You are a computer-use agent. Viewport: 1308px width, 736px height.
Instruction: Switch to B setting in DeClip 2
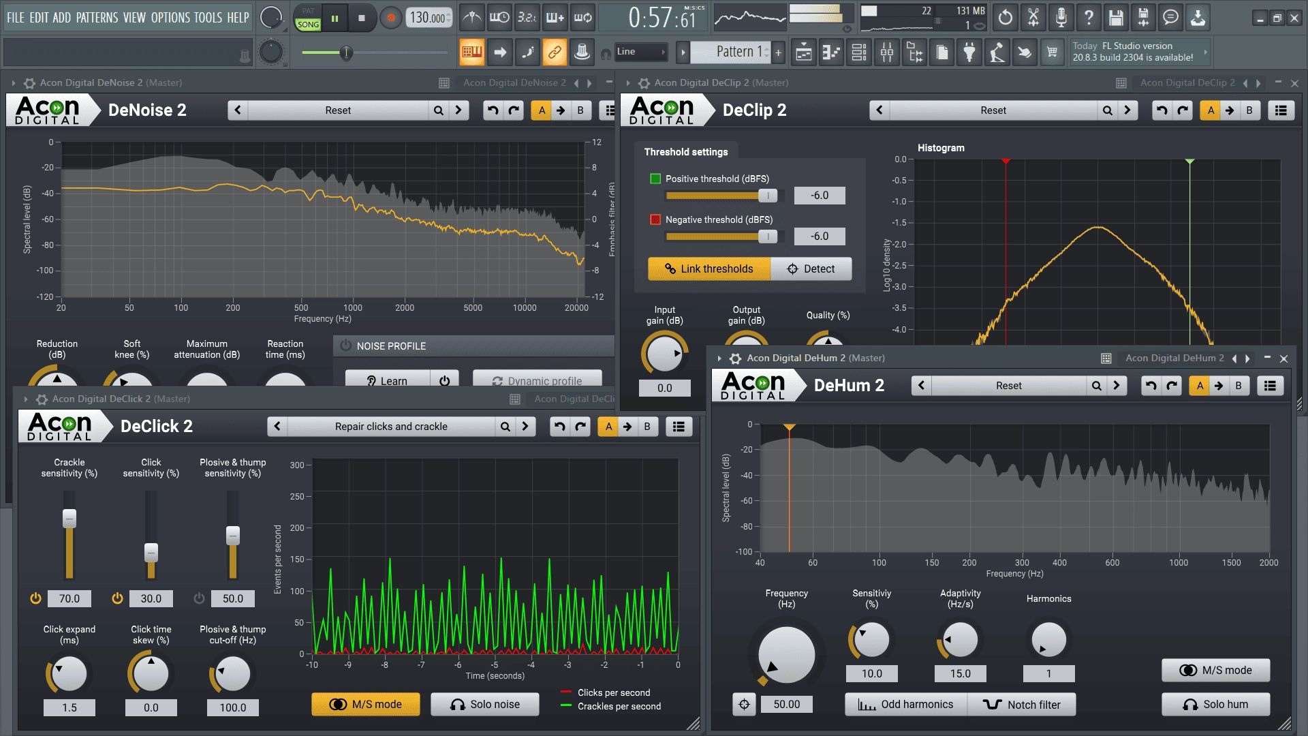coord(1249,110)
